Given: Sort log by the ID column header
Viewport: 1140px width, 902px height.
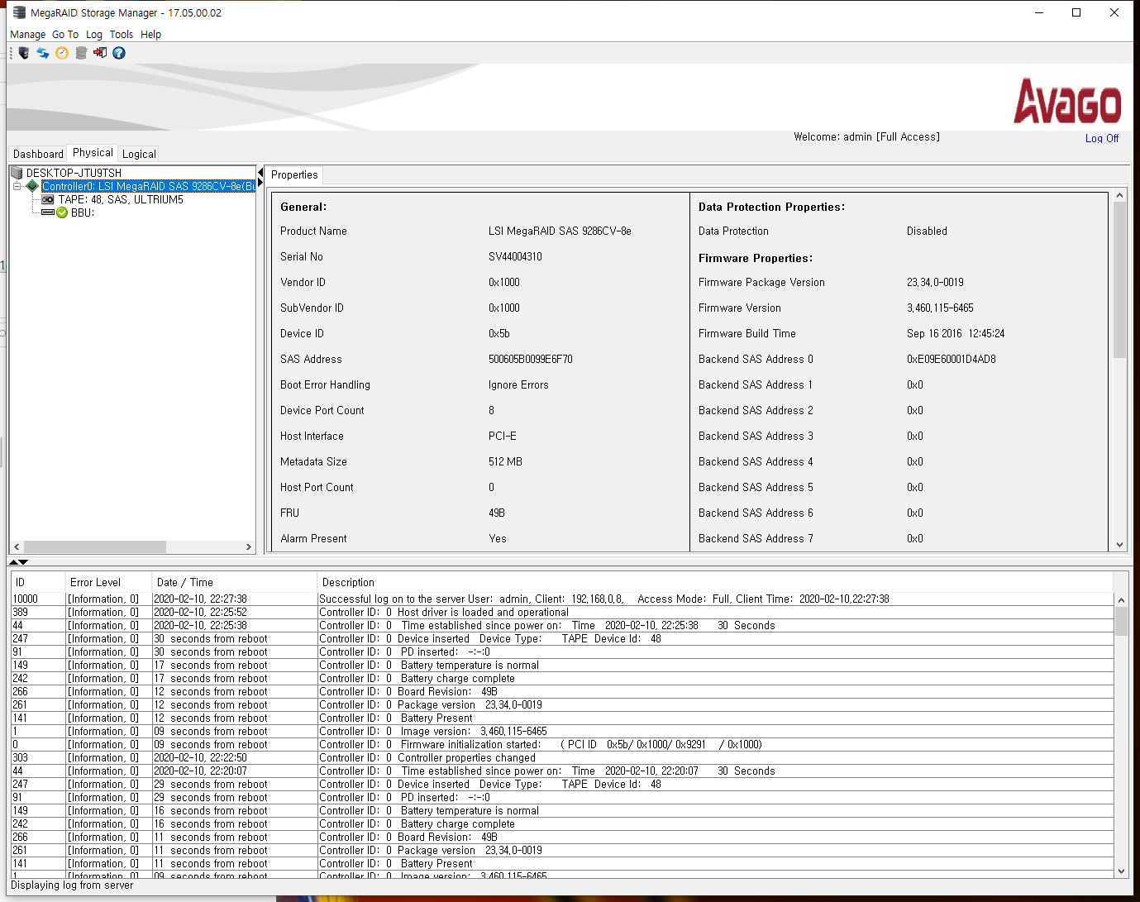Looking at the screenshot, I should coord(38,582).
